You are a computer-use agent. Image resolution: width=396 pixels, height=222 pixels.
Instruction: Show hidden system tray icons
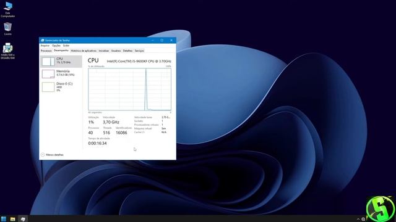358,220
